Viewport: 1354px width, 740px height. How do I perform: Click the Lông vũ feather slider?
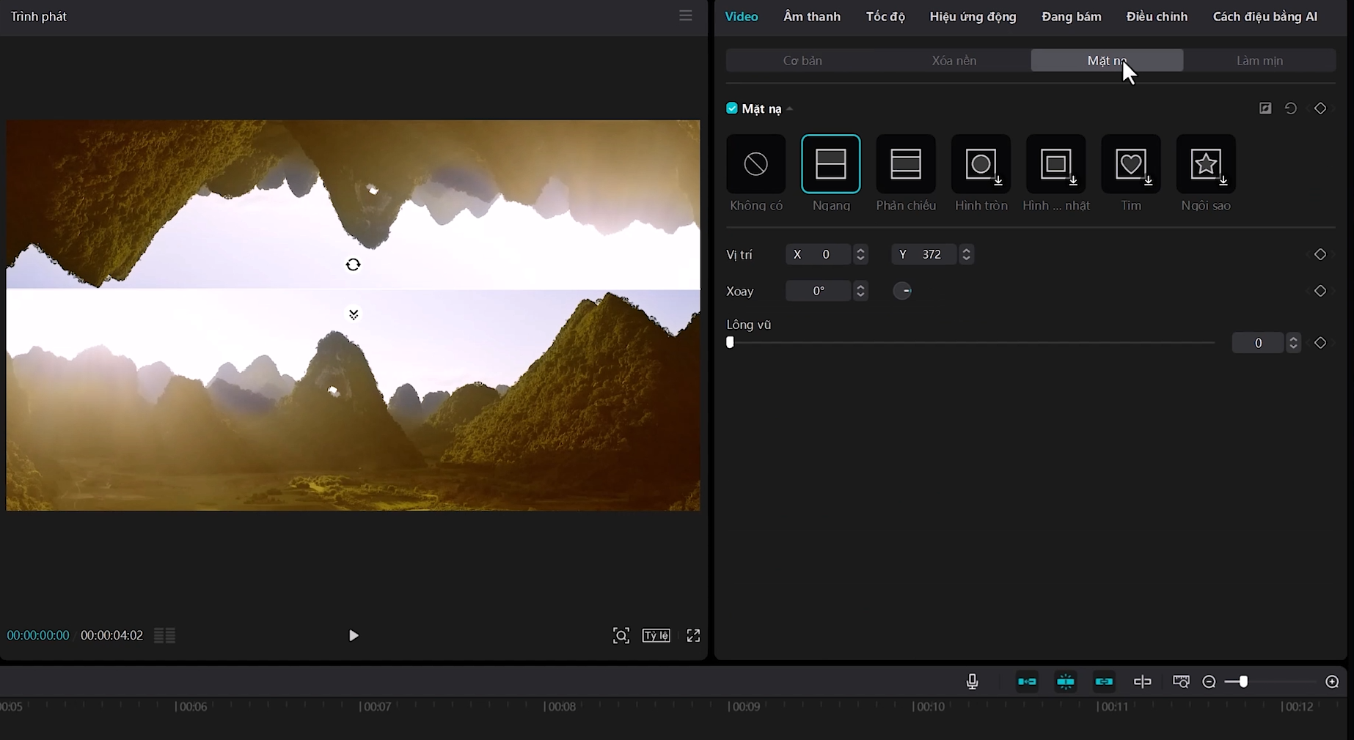coord(971,343)
